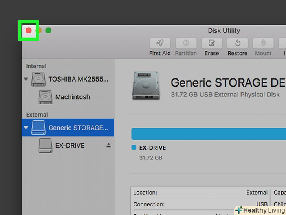Collapse the Generic STORAGE disk tree
The height and width of the screenshot is (215, 286).
26,128
